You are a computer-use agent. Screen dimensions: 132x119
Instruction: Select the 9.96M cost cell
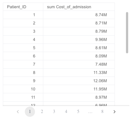pos(79,40)
